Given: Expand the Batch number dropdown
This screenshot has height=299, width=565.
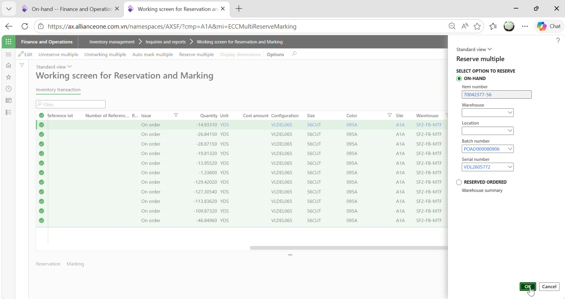Looking at the screenshot, I should click(x=510, y=149).
